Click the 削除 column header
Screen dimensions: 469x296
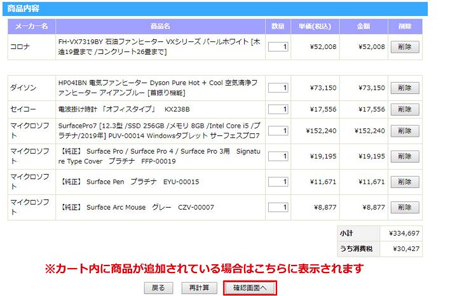405,26
